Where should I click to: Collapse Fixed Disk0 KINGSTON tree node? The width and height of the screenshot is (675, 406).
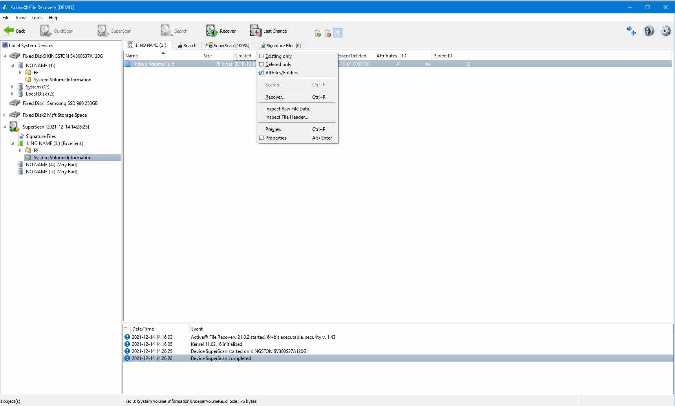(5, 56)
